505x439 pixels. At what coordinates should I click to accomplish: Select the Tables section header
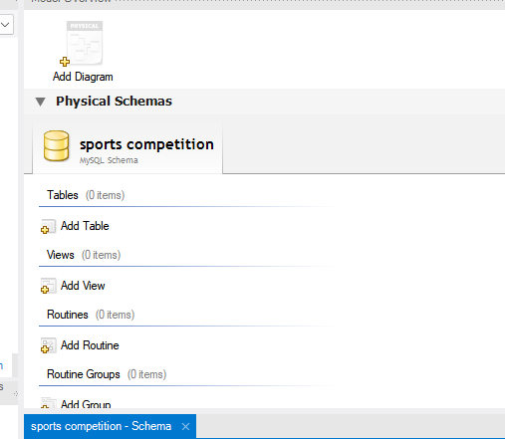tap(86, 195)
